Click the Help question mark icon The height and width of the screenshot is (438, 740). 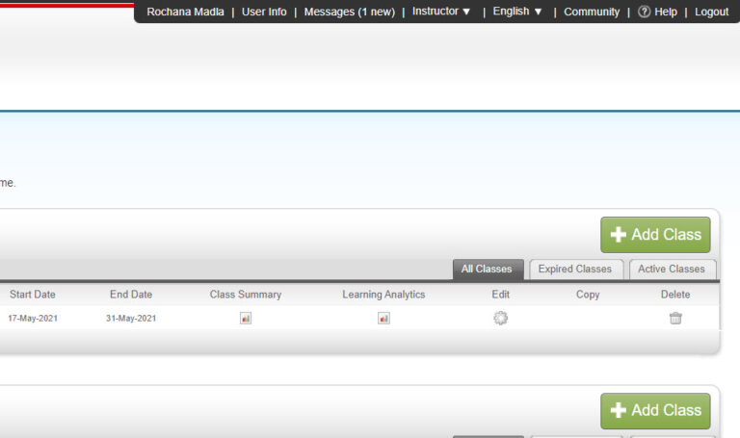[x=644, y=12]
